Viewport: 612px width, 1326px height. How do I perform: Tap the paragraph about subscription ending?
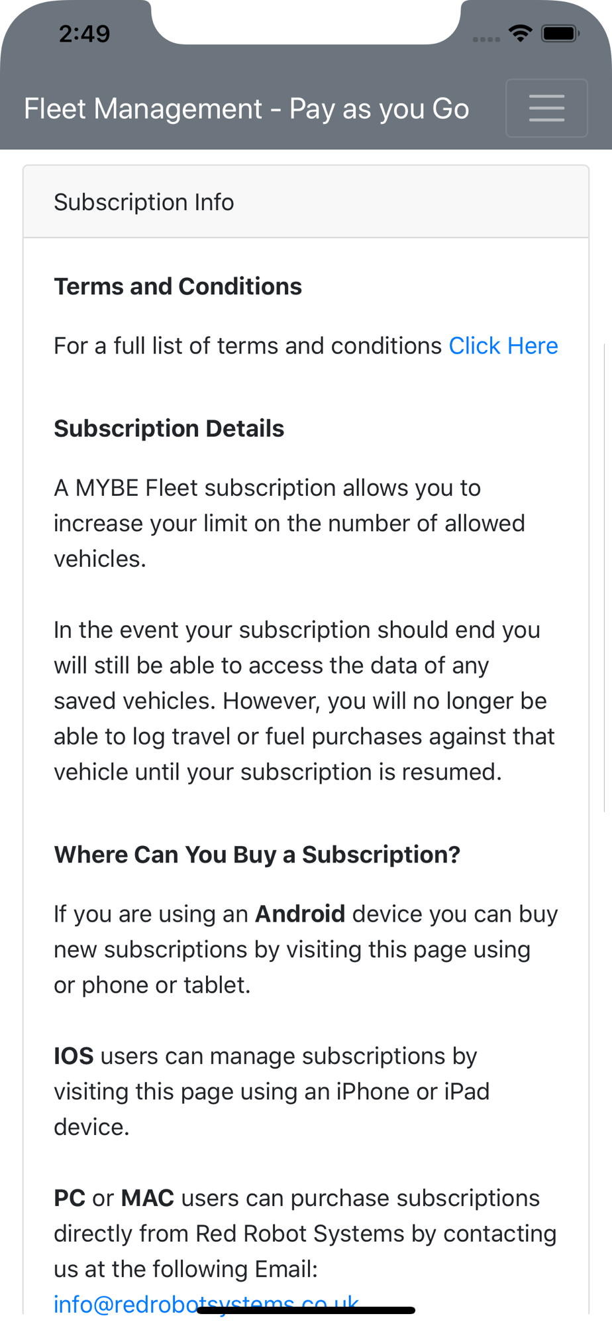click(x=304, y=701)
